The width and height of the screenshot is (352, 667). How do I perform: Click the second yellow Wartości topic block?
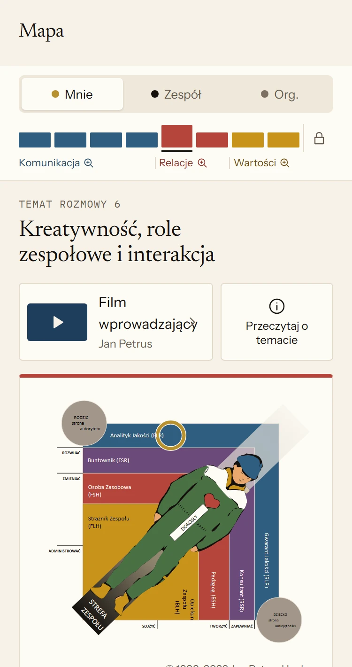pyautogui.click(x=283, y=140)
